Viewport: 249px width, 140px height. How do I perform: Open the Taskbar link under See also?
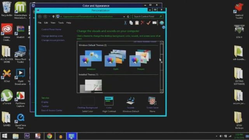coord(45,106)
